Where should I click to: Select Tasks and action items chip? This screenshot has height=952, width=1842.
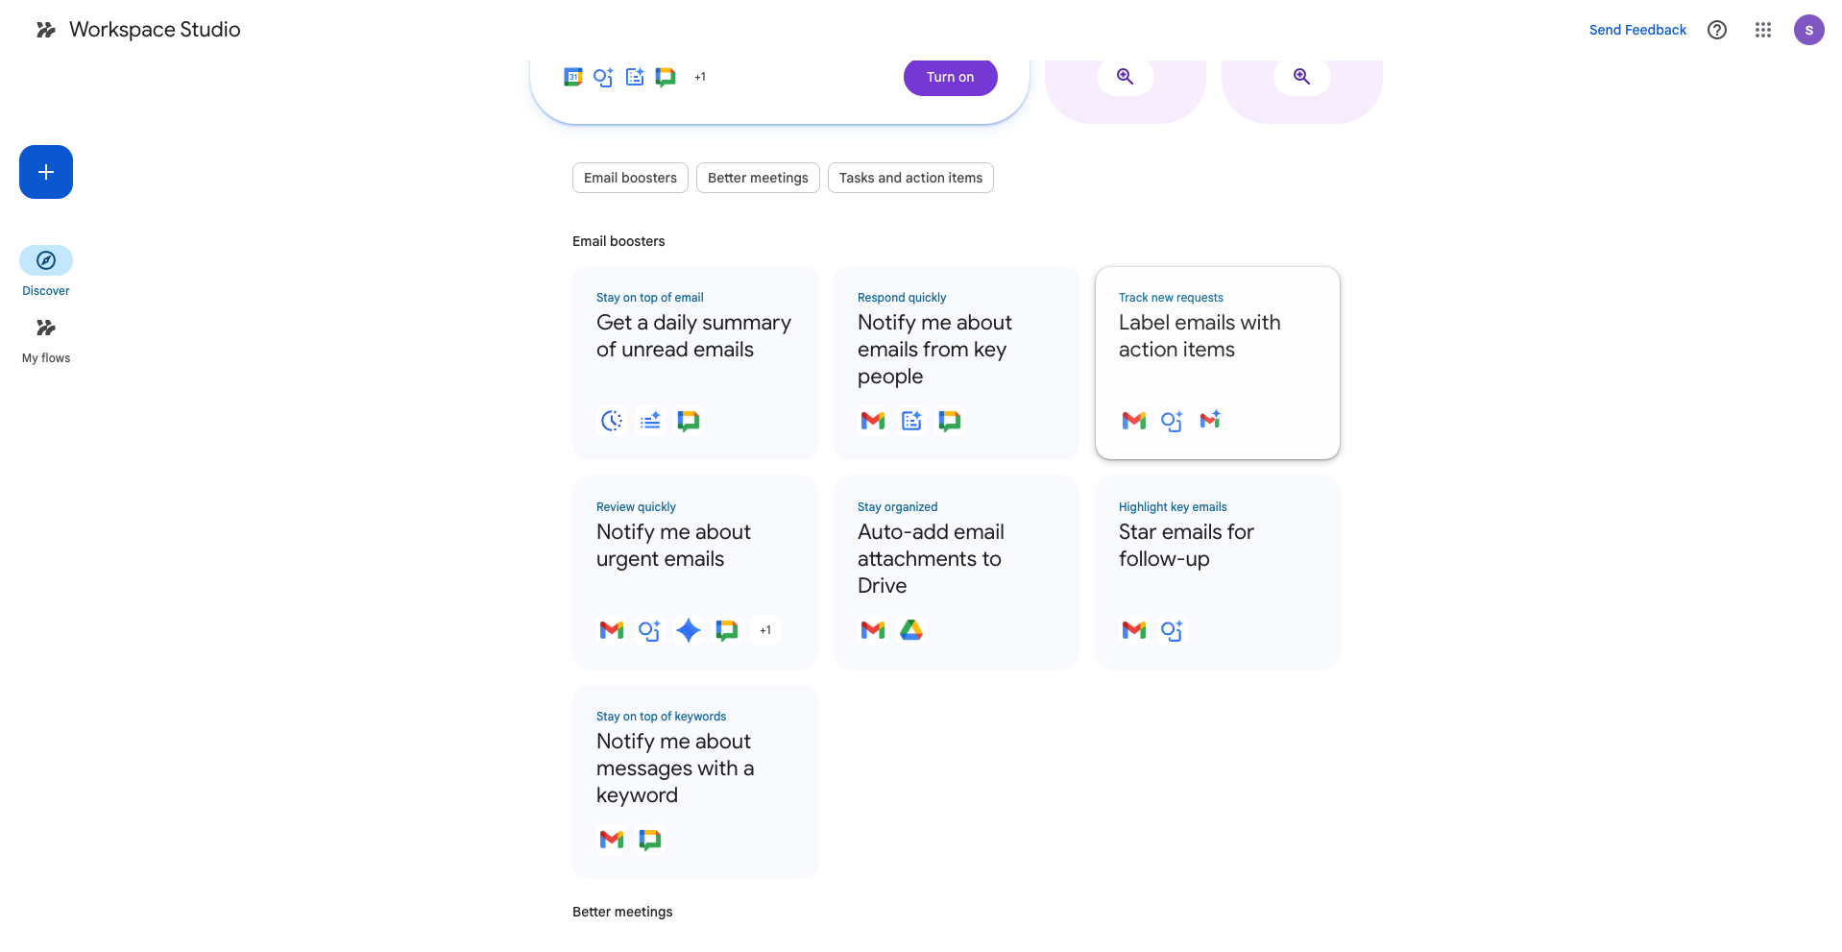pyautogui.click(x=910, y=178)
